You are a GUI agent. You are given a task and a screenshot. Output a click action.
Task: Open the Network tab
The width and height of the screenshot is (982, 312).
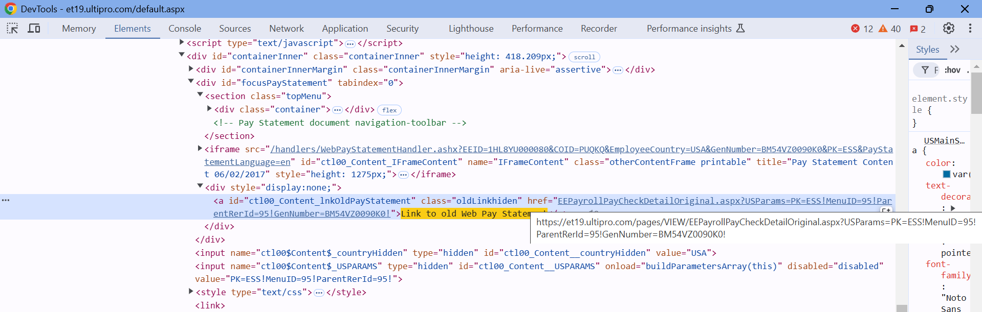tap(287, 29)
